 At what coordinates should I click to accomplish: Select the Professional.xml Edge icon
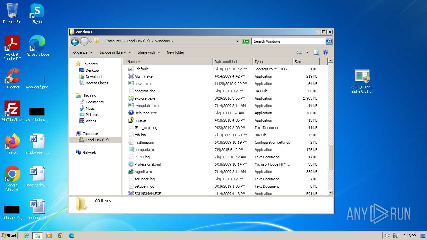(131, 164)
